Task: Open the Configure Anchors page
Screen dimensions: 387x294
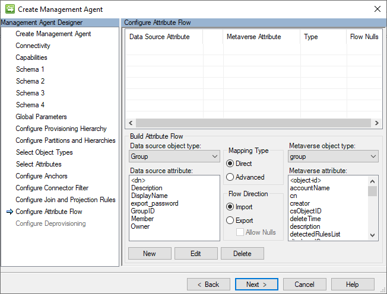Action: pyautogui.click(x=42, y=176)
